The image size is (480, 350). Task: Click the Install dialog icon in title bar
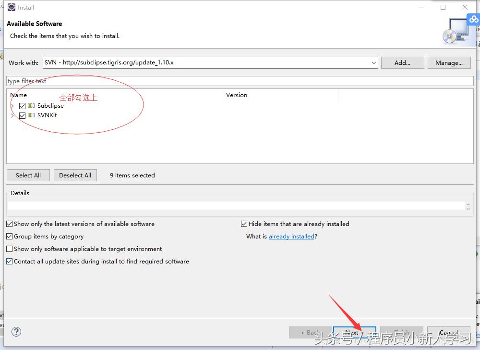[11, 7]
